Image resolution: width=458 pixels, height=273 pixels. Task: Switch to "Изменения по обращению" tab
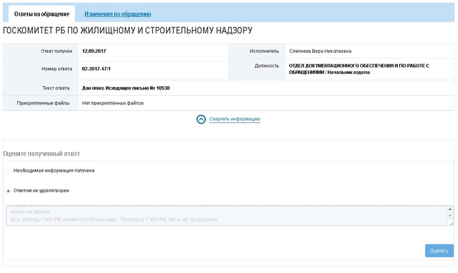(x=118, y=14)
